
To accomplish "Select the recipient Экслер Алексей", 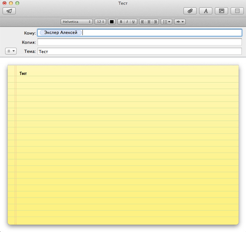I will (x=61, y=33).
